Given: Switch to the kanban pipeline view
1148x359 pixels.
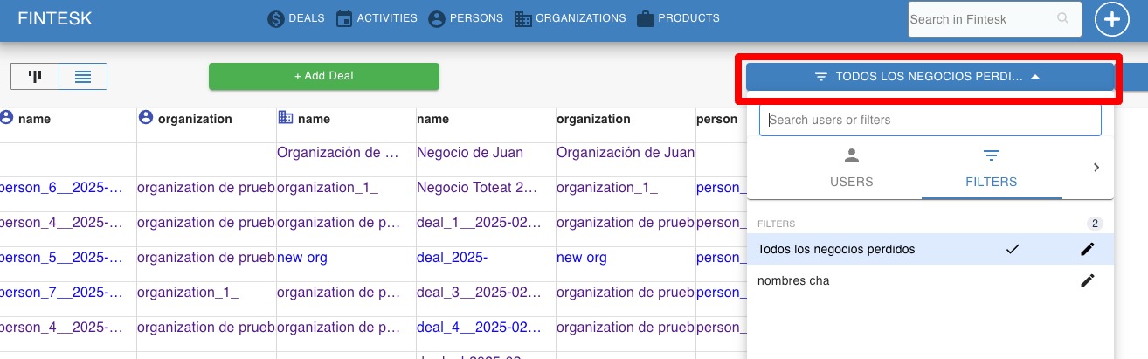Looking at the screenshot, I should [x=35, y=76].
